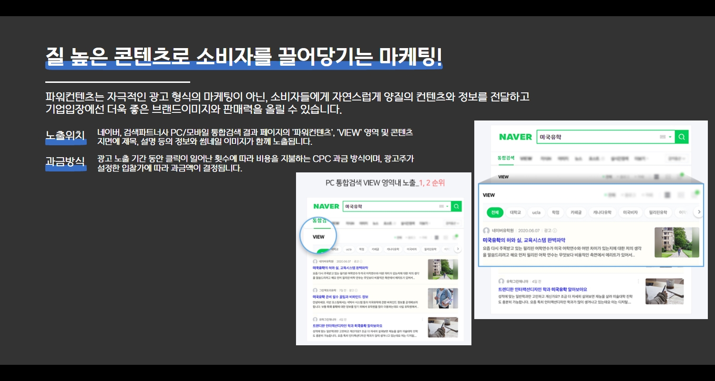
Task: Open the more-options dots on the 유학그린매니아 post, PC 통합검색 screenshot
Action: point(423,319)
